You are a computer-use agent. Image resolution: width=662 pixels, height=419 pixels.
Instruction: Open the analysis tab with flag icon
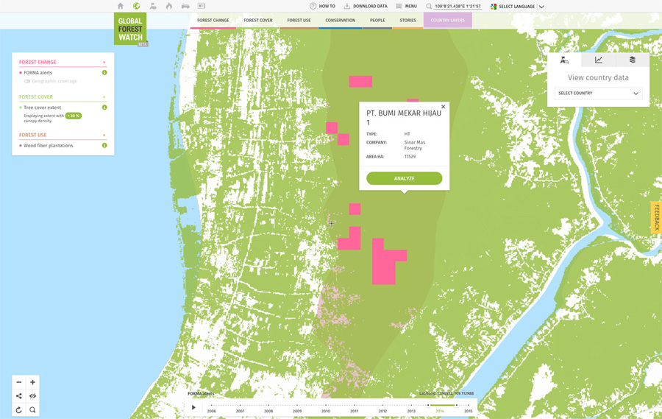click(564, 60)
